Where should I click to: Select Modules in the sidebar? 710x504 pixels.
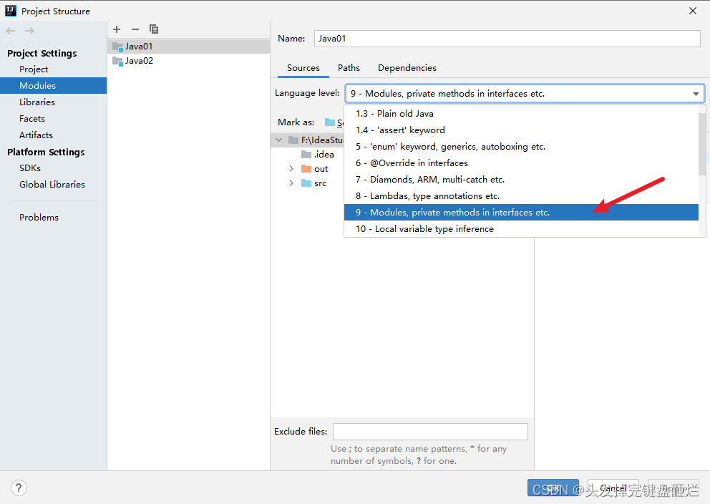[53, 86]
